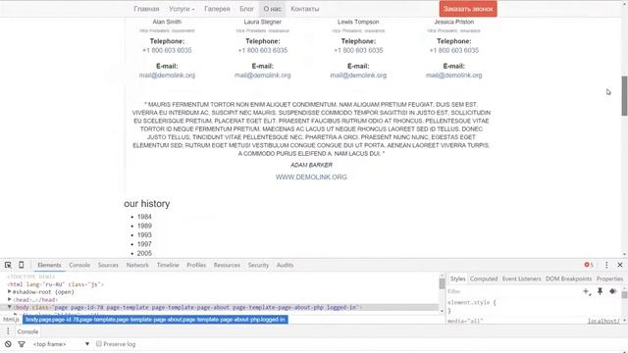Open the Timeline tab
The image size is (628, 353).
pyautogui.click(x=168, y=265)
